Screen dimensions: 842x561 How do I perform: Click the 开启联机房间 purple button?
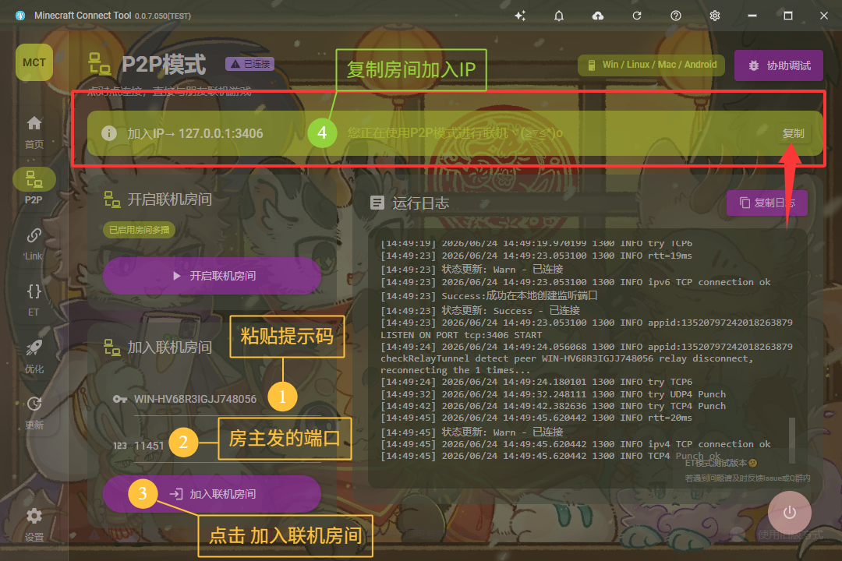212,275
